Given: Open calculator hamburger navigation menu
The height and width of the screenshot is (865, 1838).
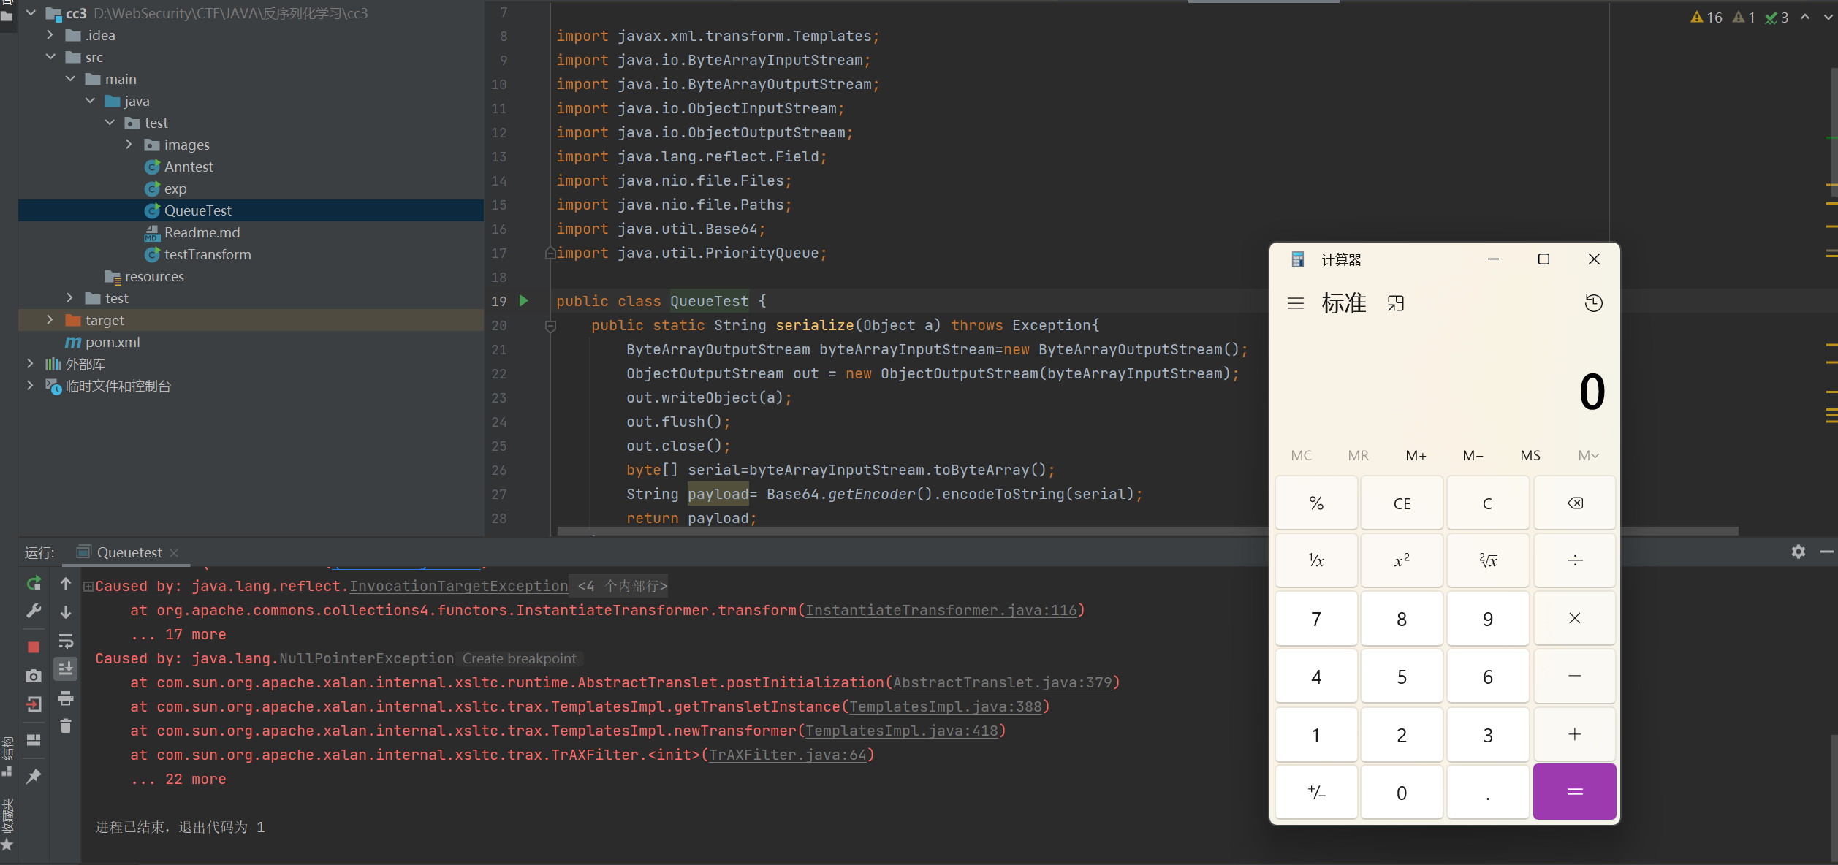Looking at the screenshot, I should coord(1295,303).
